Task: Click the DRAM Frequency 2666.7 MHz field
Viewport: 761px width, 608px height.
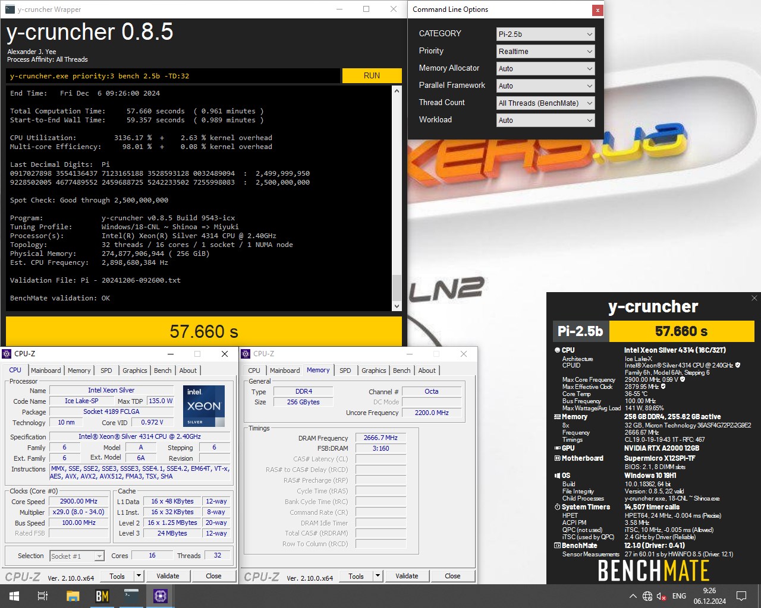Action: click(380, 438)
